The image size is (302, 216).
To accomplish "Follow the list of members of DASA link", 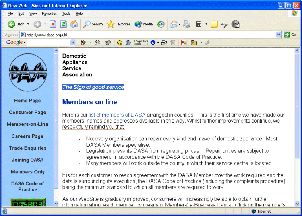I will 117,115.
